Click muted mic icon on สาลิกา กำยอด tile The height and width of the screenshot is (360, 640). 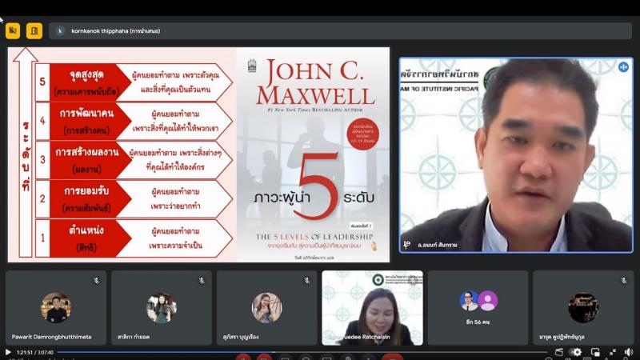pyautogui.click(x=202, y=281)
